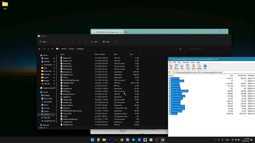Click Explorer's Back arrow

pos(40,49)
